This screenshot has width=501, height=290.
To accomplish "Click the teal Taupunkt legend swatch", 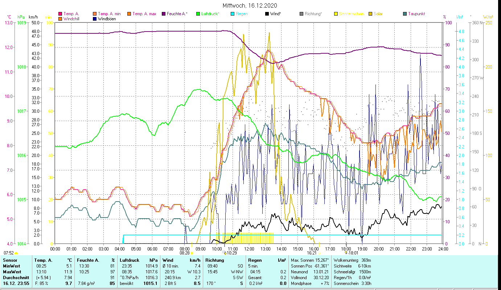I will tap(405, 14).
